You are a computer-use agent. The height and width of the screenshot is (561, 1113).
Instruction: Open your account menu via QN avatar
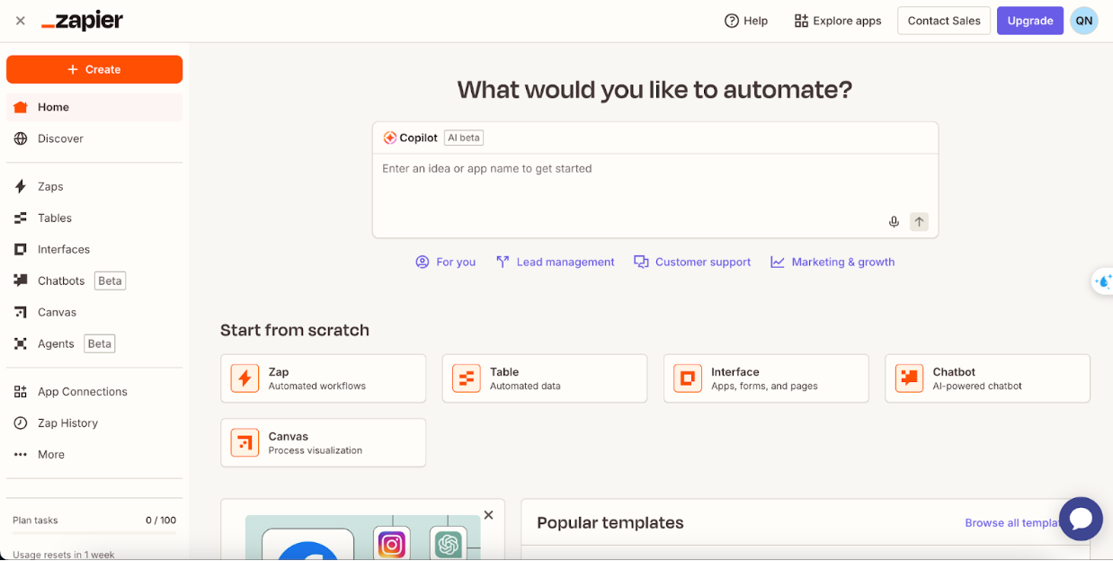click(x=1083, y=20)
